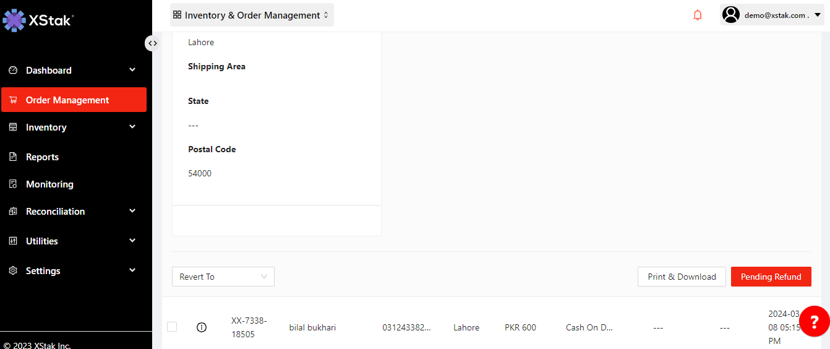Open the Utilities menu item
830x349 pixels.
(42, 241)
